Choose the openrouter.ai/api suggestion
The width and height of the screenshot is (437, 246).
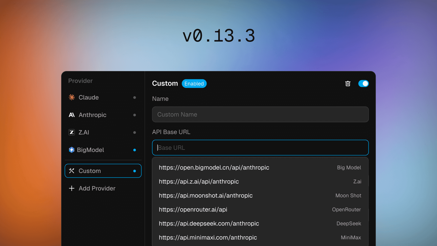click(x=193, y=209)
